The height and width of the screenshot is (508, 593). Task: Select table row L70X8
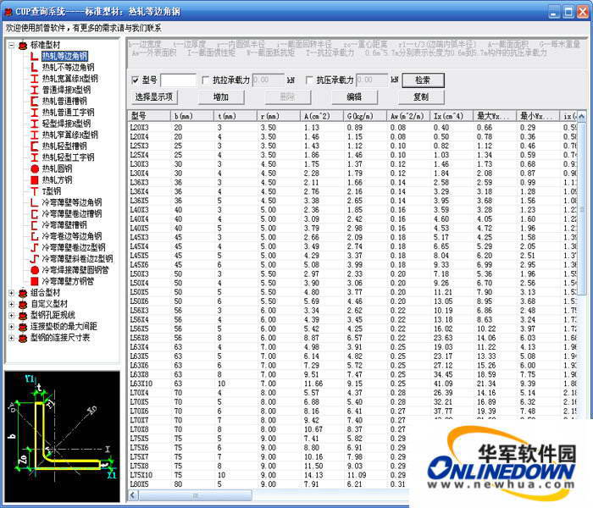[269, 429]
